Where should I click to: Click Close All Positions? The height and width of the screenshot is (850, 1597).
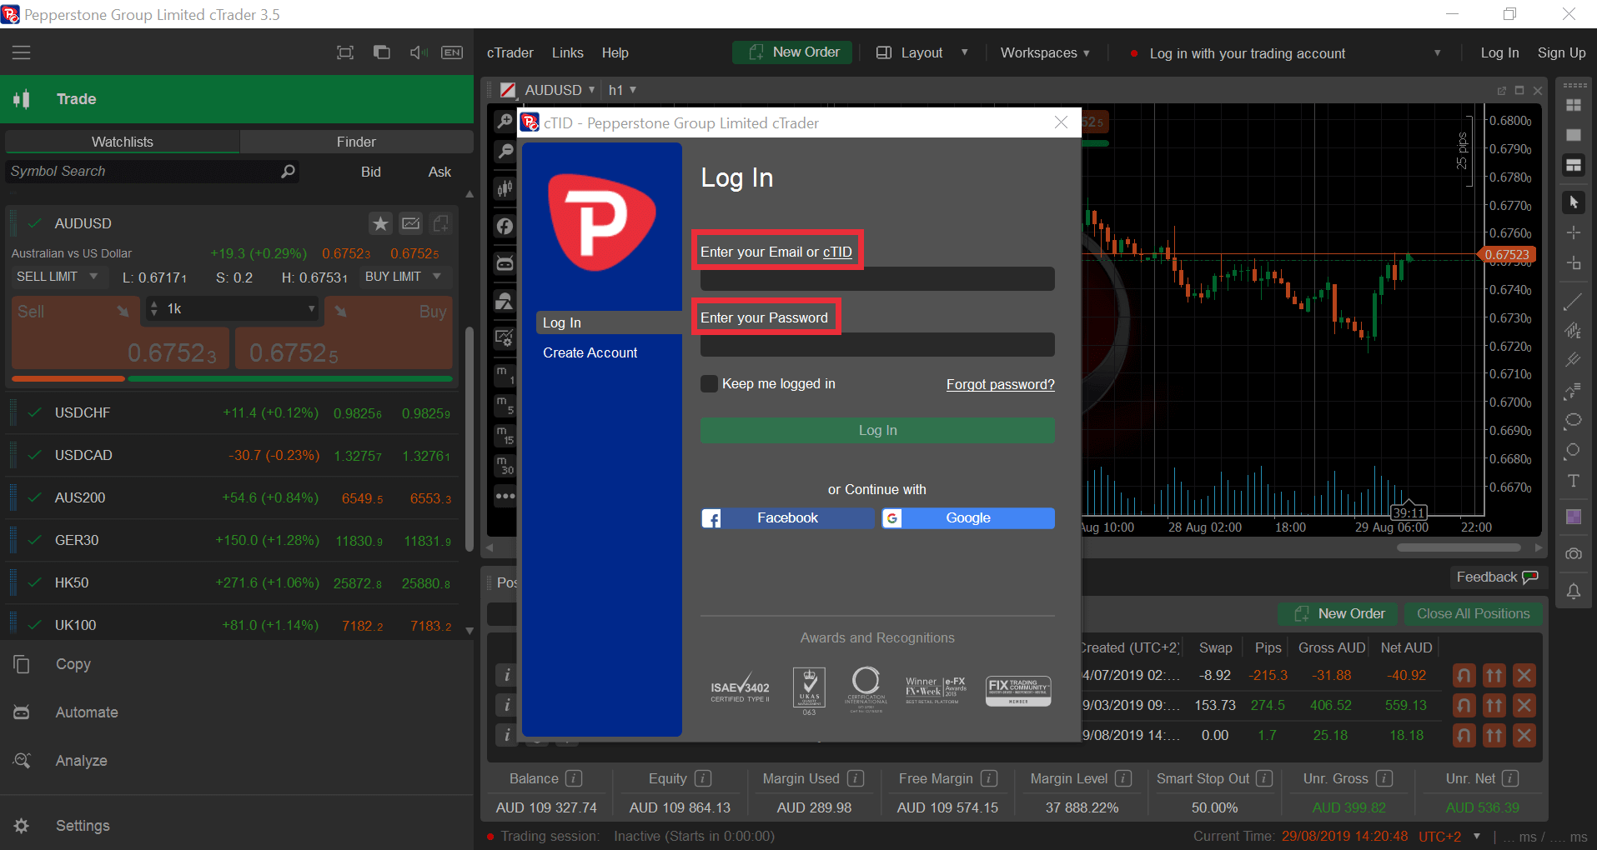pyautogui.click(x=1474, y=613)
